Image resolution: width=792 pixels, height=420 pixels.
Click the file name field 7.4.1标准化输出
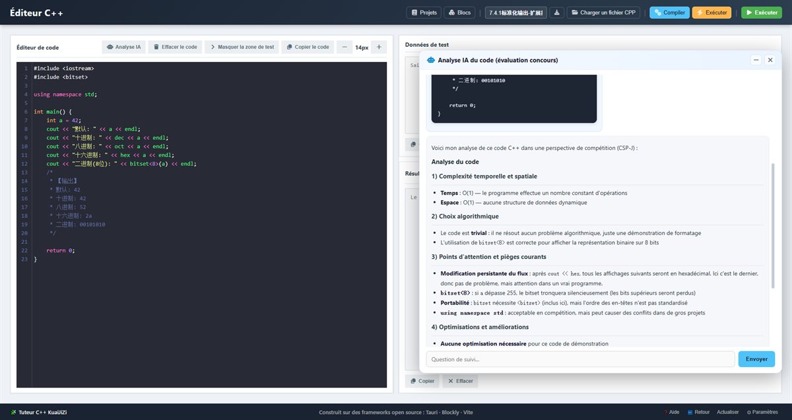click(516, 13)
